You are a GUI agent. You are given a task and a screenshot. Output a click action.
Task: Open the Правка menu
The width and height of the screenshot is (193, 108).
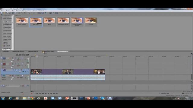pyautogui.click(x=8, y=11)
